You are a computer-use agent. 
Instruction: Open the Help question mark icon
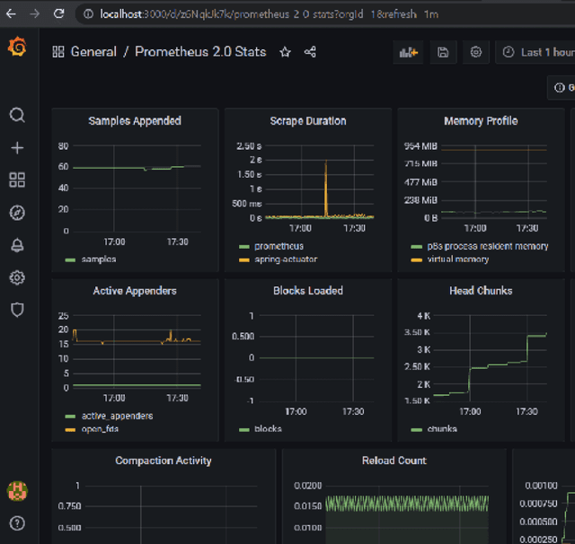coord(17,523)
